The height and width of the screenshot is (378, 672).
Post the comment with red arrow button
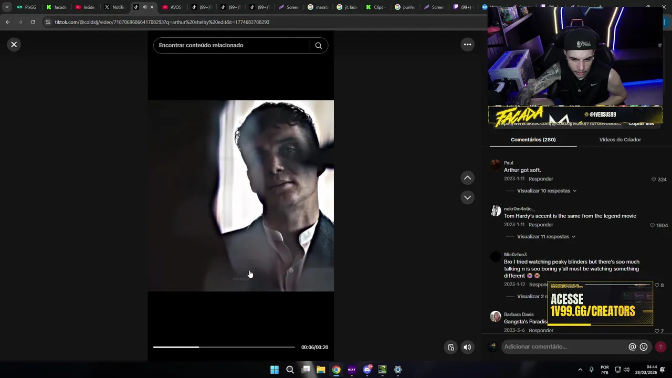[x=660, y=347]
